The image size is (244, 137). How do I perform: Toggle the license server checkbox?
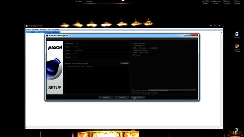tap(133, 93)
